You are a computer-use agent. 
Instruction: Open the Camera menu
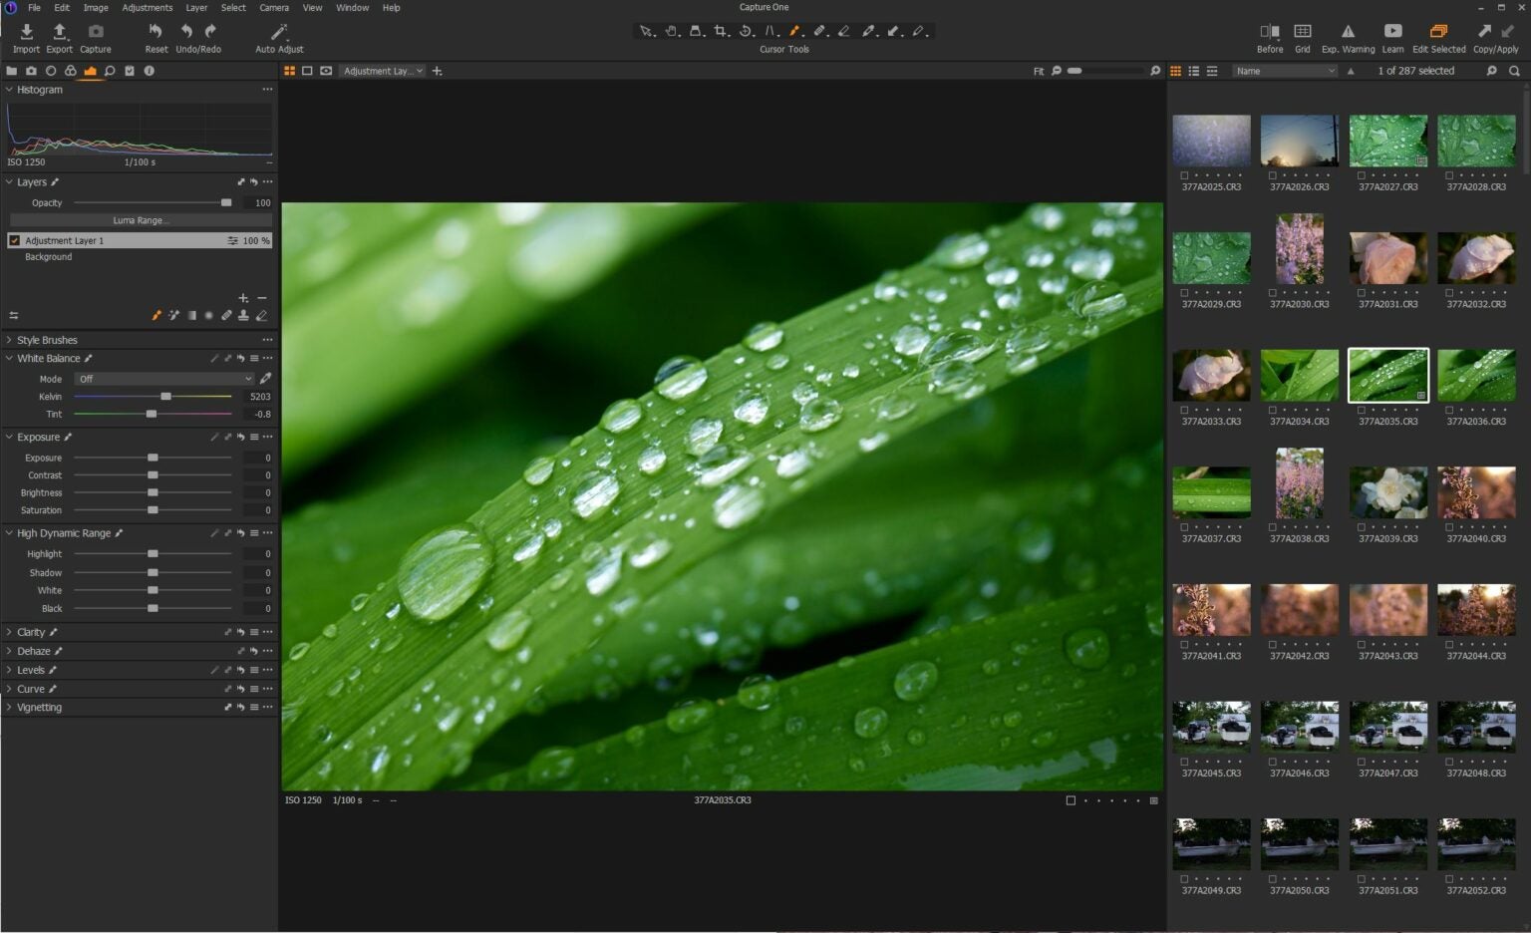click(x=273, y=7)
